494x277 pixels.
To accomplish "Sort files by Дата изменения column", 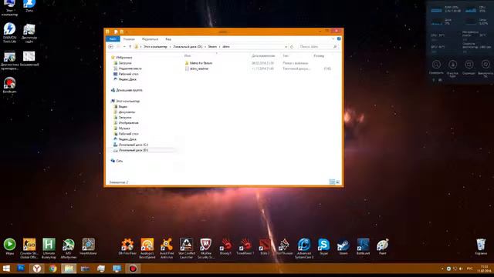I will [263, 56].
